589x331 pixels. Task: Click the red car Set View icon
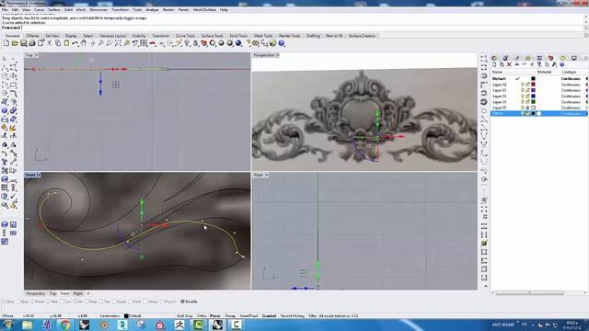(x=153, y=43)
